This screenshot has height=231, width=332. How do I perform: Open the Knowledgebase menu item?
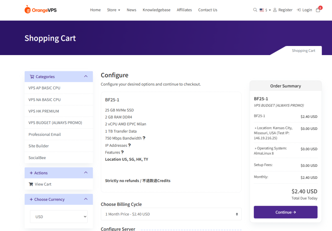[156, 10]
